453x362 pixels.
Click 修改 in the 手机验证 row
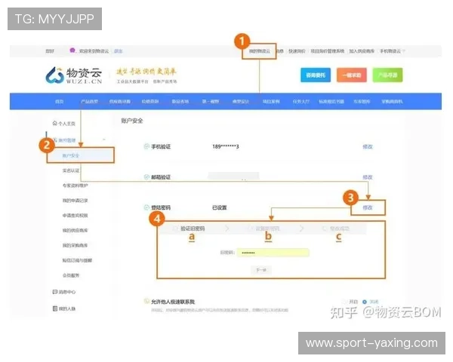[x=368, y=146]
